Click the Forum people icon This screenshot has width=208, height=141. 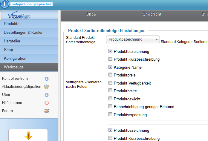tap(47, 111)
